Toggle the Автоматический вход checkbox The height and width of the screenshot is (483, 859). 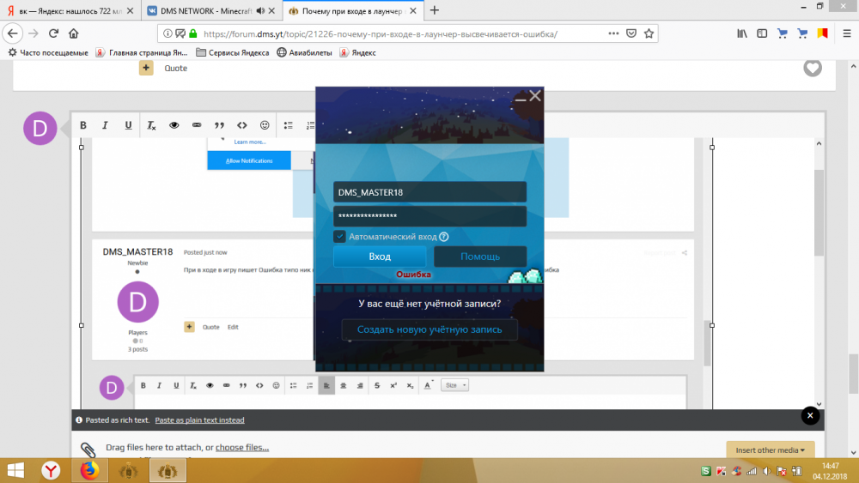pyautogui.click(x=340, y=237)
